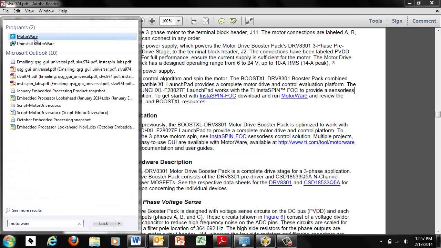
Task: Open the instaspin_labs.pdf attachment result
Action: click(x=72, y=84)
